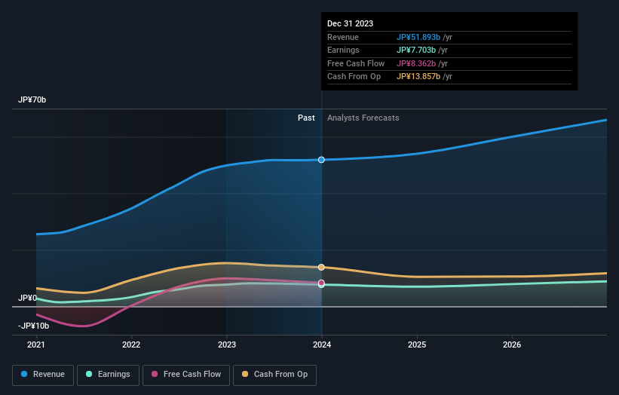The height and width of the screenshot is (395, 619).
Task: Click the pink Free Cash Flow data point
Action: pyautogui.click(x=321, y=283)
